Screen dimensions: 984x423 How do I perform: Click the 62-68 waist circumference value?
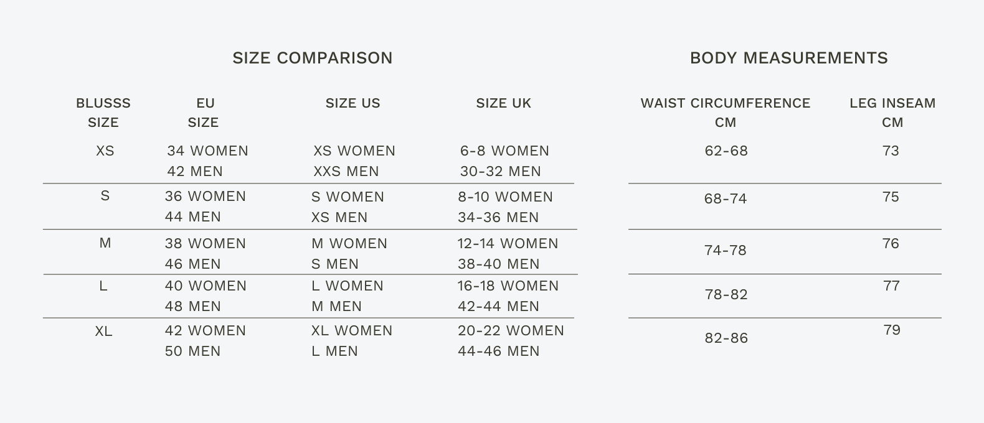click(x=726, y=151)
